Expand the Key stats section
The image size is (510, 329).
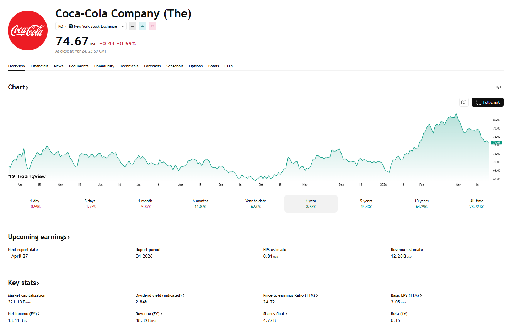[23, 283]
